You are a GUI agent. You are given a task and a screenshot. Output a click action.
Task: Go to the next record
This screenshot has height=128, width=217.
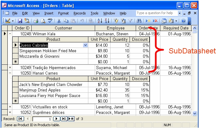click(x=57, y=119)
